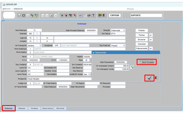The image size is (184, 113).
Task: Click the Navio name field COSCO SHIPPING SEINE
Action: pyautogui.click(x=51, y=57)
